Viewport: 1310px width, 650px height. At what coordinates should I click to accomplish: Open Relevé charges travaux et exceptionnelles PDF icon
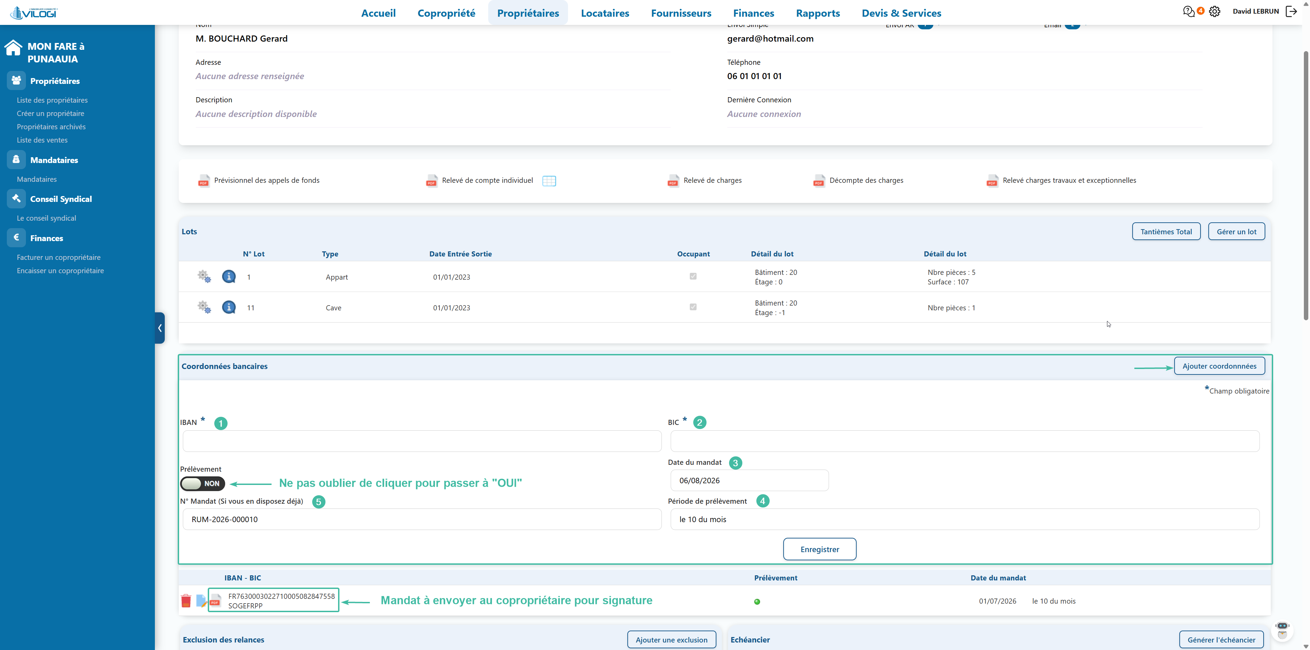point(992,180)
